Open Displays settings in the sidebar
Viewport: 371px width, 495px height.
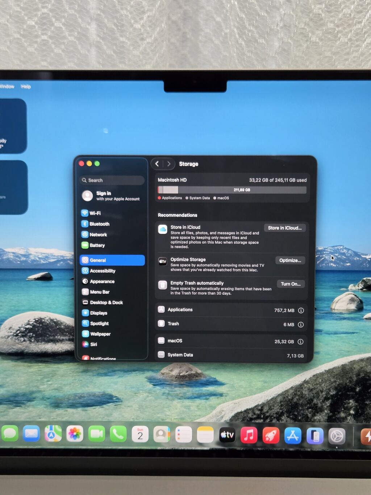(x=112, y=313)
